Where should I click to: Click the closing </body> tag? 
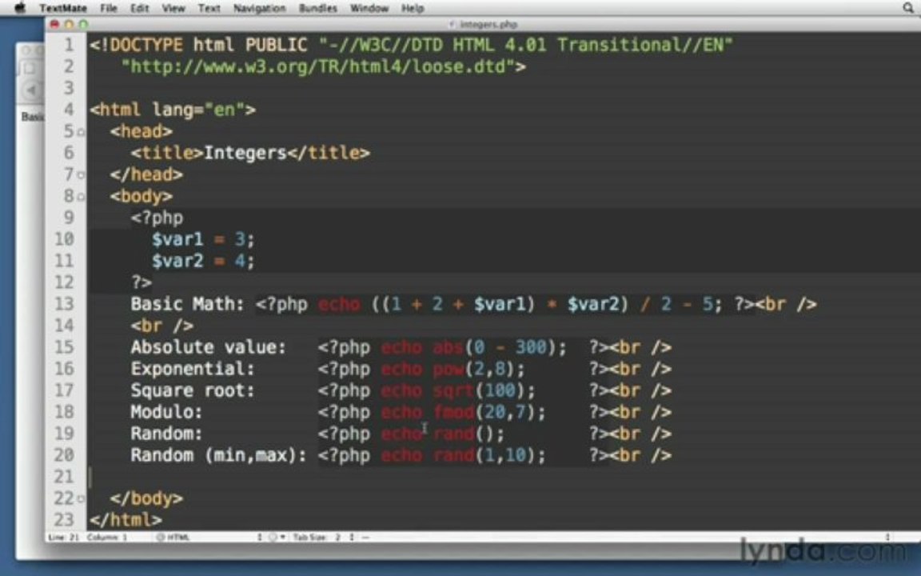[x=146, y=499]
